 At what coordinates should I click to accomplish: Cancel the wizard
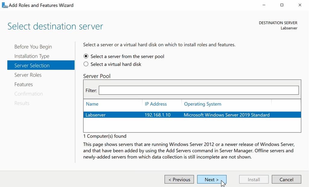[286, 179]
